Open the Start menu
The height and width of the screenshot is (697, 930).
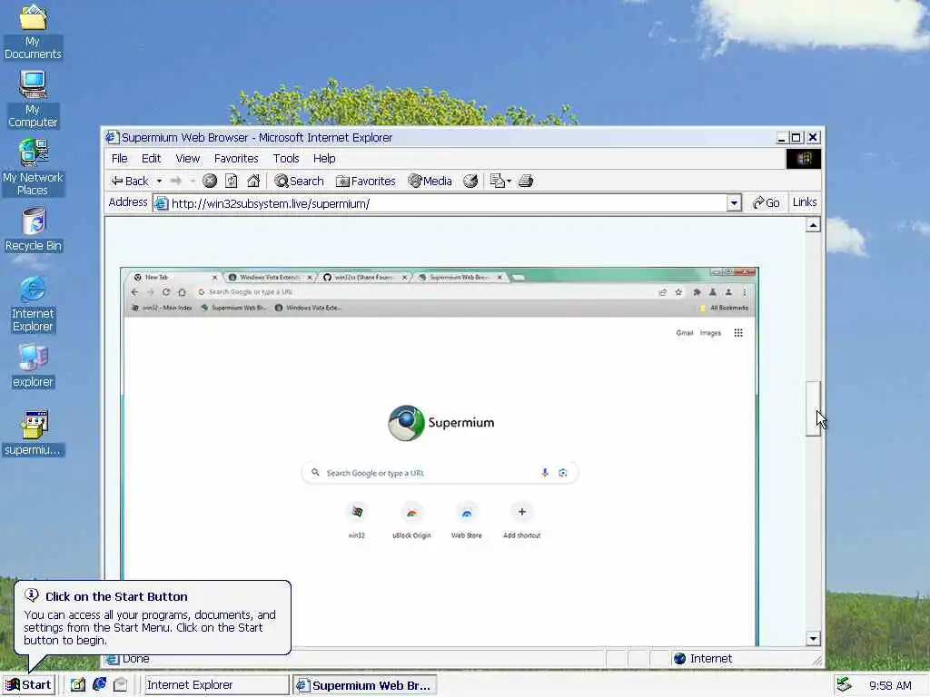click(x=28, y=684)
